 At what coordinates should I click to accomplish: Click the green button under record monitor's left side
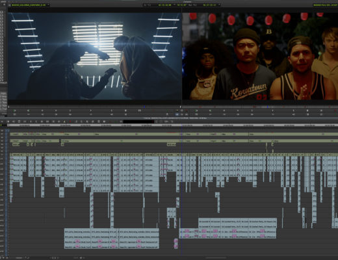196,110
